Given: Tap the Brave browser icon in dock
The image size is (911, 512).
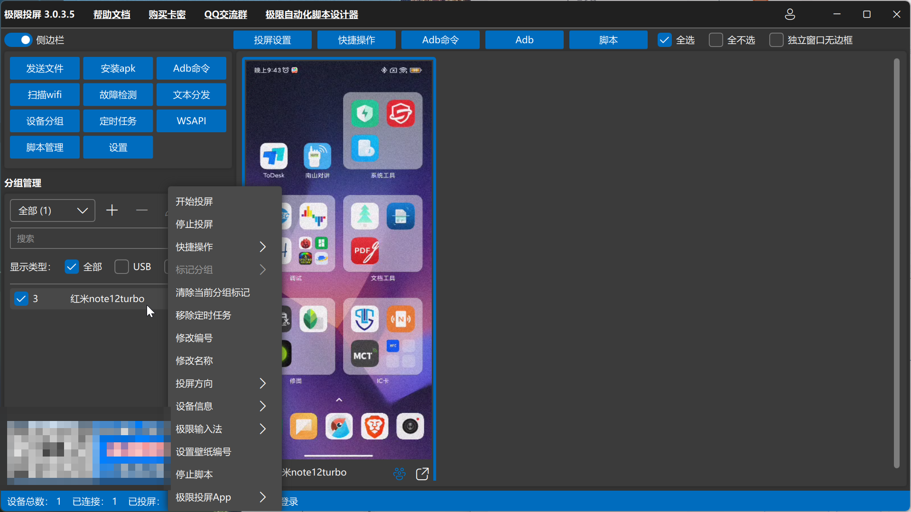Looking at the screenshot, I should [x=374, y=426].
